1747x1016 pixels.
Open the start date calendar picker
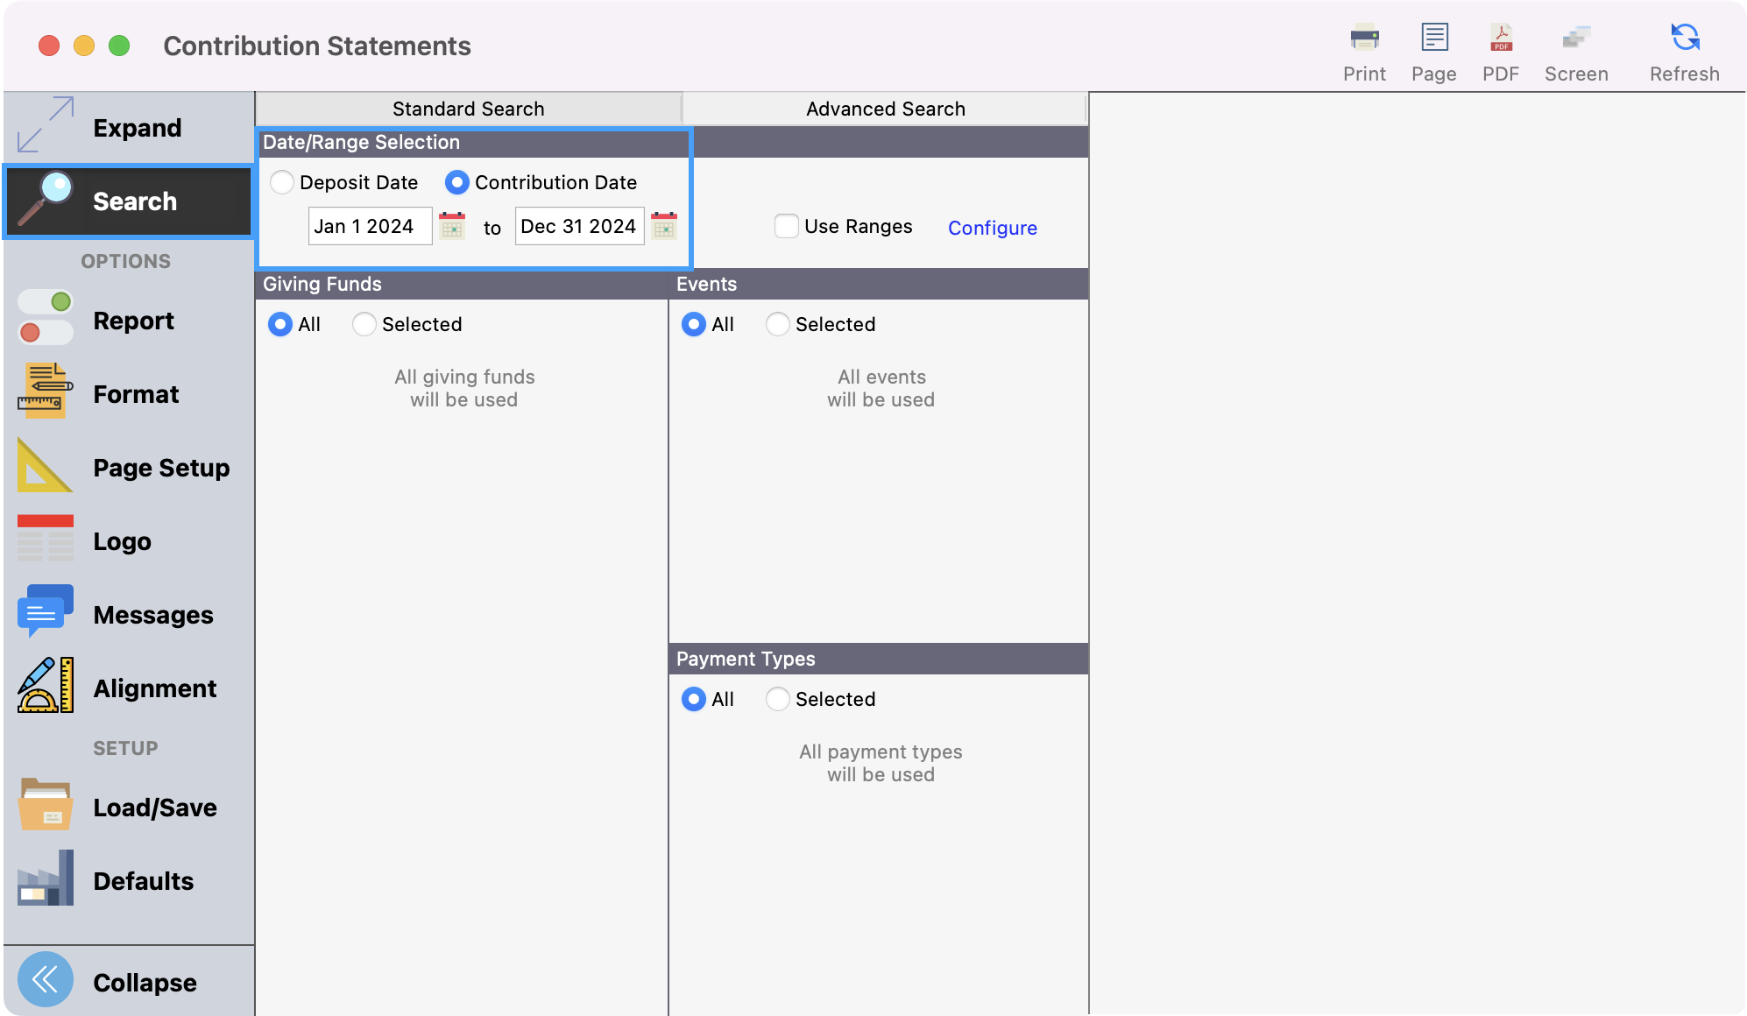click(452, 226)
